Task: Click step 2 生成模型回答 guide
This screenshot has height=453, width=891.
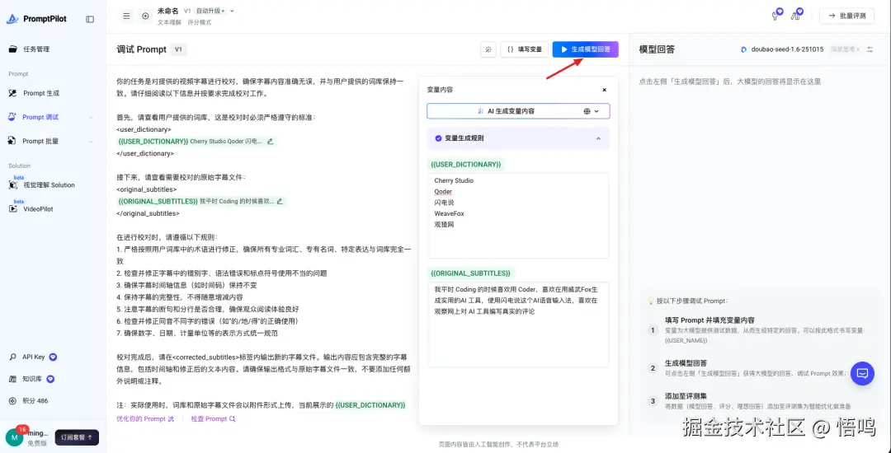Action: [686, 363]
